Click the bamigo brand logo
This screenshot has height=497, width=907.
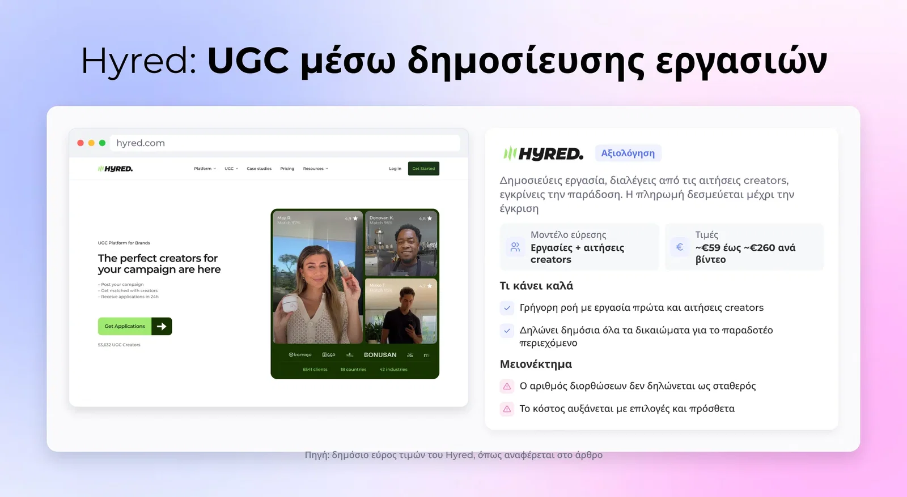point(300,355)
